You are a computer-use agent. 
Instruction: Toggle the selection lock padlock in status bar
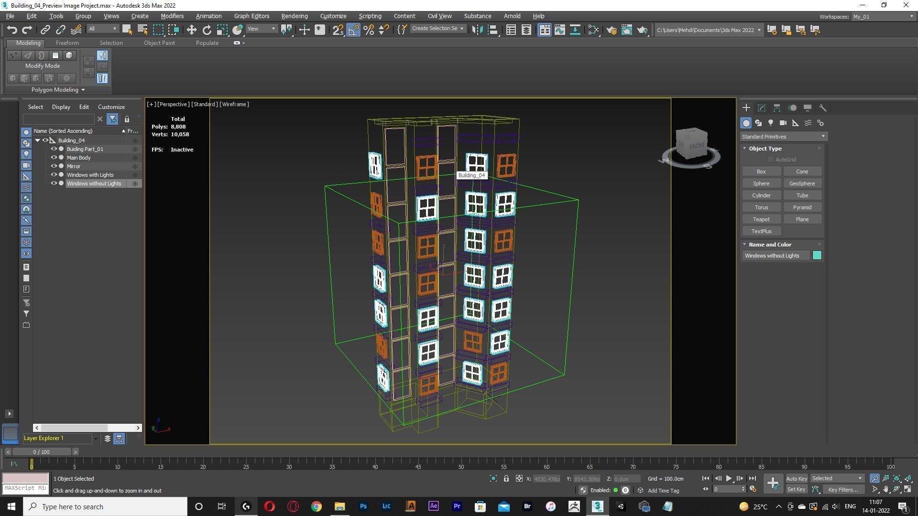click(x=506, y=478)
